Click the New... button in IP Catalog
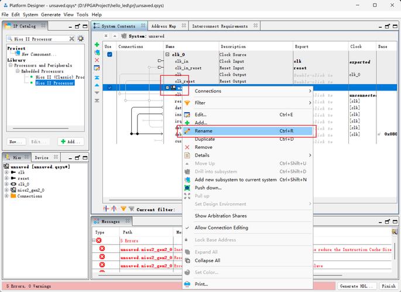The height and width of the screenshot is (292, 401). pos(16,141)
